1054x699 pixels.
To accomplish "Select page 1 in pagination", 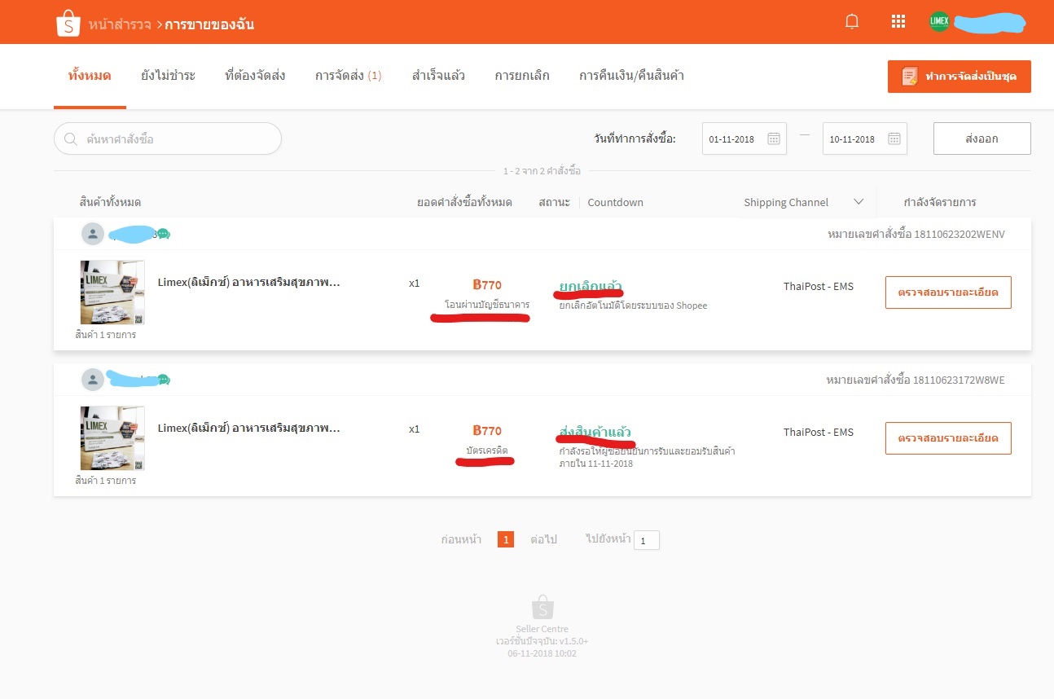I will pyautogui.click(x=506, y=539).
